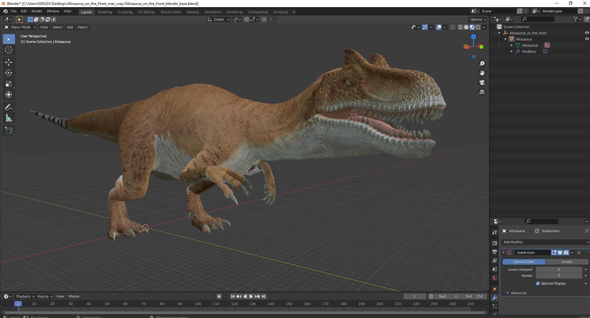
Task: Jump to the last frame
Action: coord(264,296)
